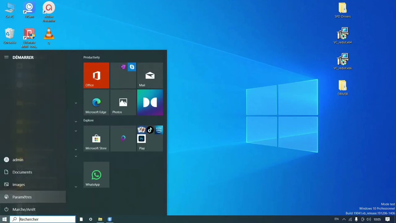Launch WhatsApp from Start tile
The height and width of the screenshot is (223, 396).
(96, 175)
